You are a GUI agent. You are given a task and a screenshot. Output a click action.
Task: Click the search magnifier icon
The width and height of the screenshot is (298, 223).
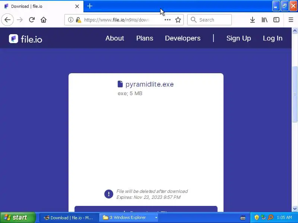[x=193, y=20]
